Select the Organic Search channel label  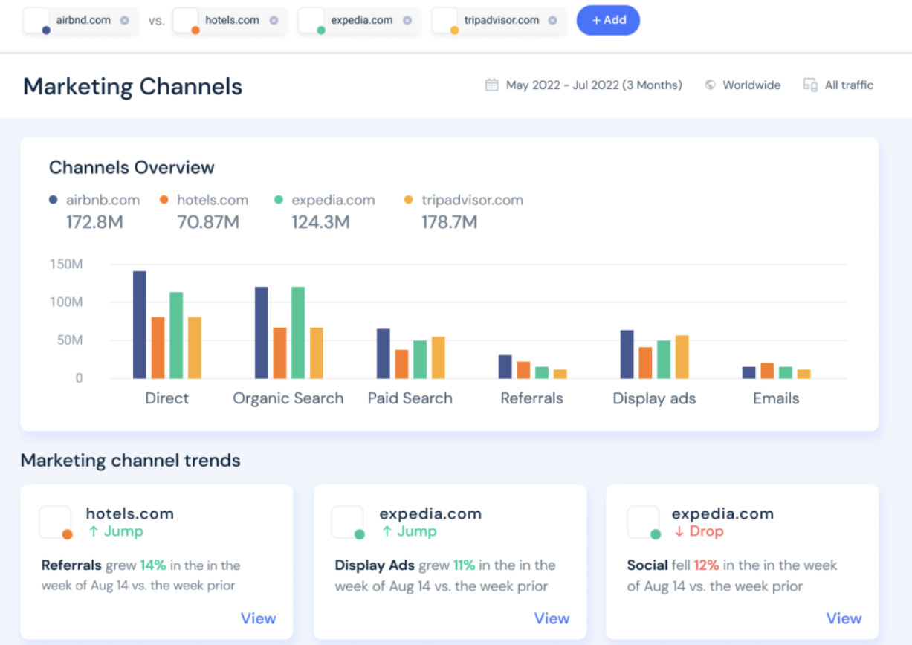tap(288, 398)
